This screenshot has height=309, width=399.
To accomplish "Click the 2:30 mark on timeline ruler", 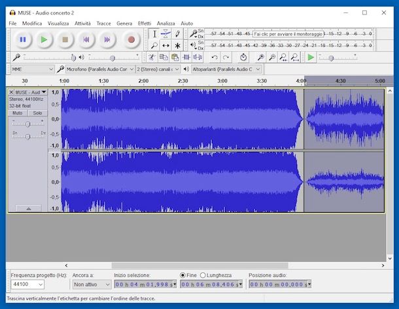I will 183,81.
